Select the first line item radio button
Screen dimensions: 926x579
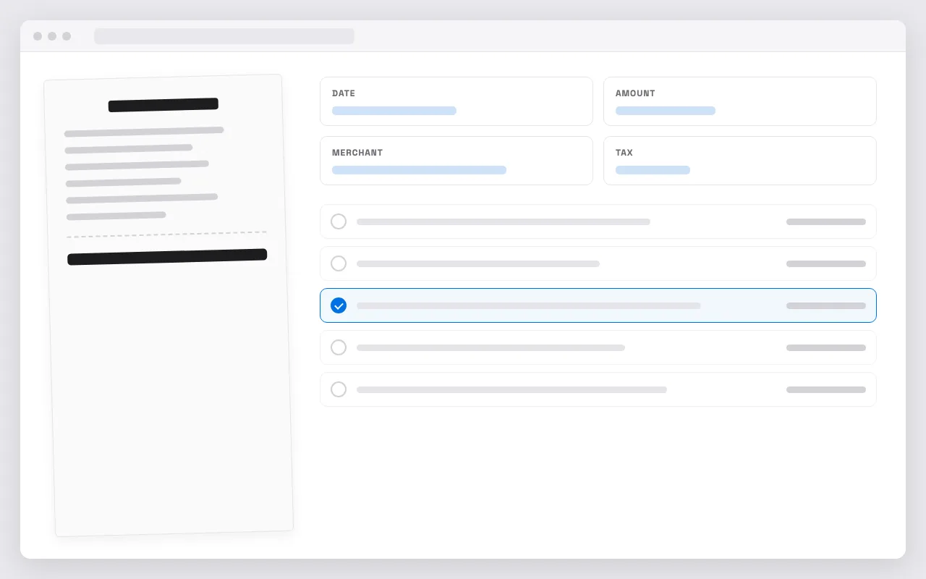coord(339,221)
